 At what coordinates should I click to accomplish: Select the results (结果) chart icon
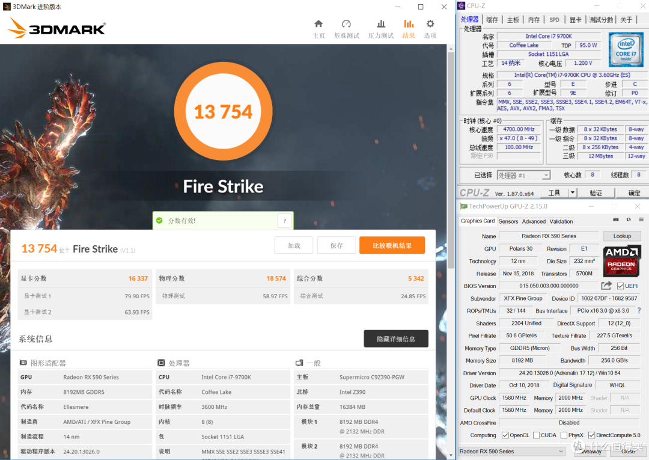(x=409, y=24)
